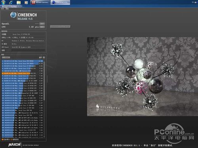Open the ranking type dropdown

click(6, 58)
